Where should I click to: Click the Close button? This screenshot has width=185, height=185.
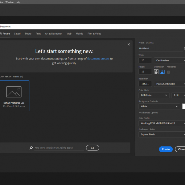tap(180, 149)
